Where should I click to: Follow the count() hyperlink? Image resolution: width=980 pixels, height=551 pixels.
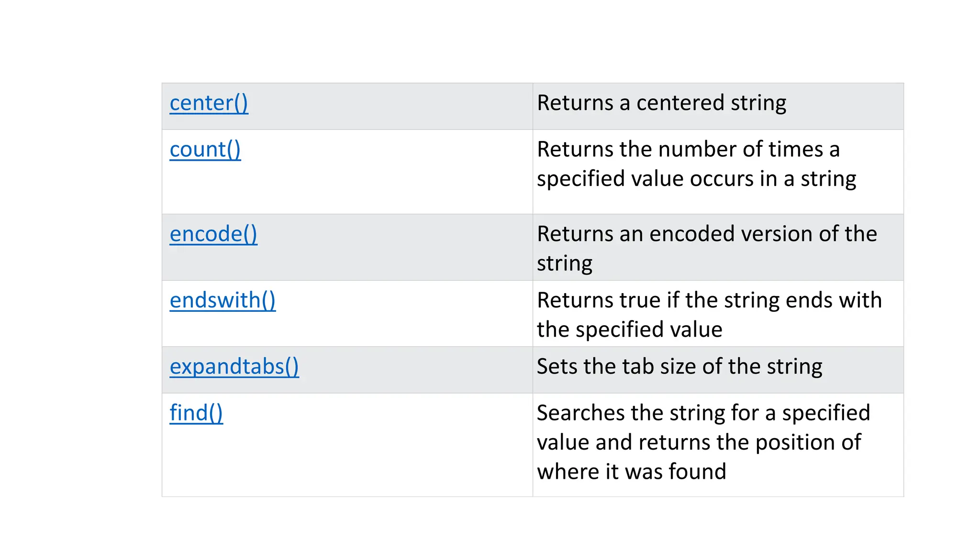[x=205, y=150]
